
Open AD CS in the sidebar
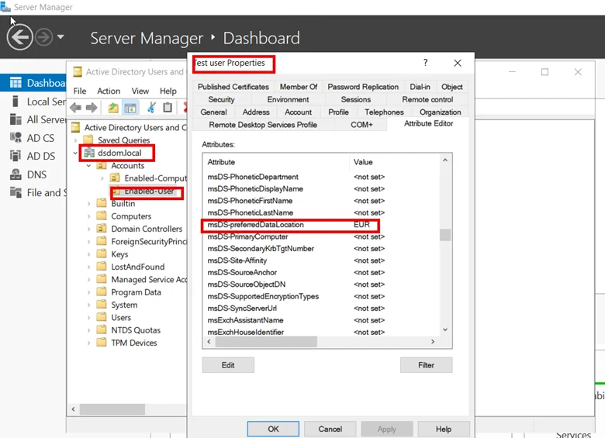(x=40, y=138)
